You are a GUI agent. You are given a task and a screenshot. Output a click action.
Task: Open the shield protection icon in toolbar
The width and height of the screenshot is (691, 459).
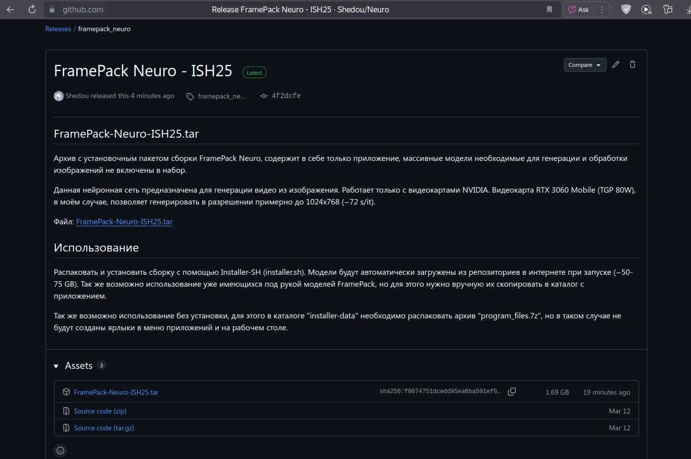626,9
